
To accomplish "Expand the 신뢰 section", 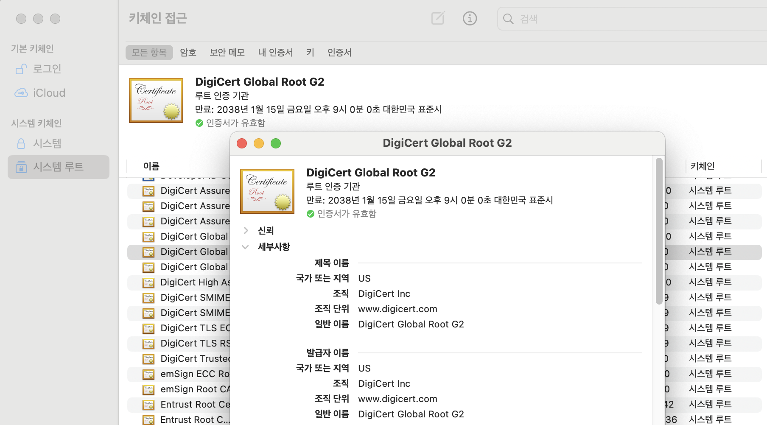I will point(246,230).
